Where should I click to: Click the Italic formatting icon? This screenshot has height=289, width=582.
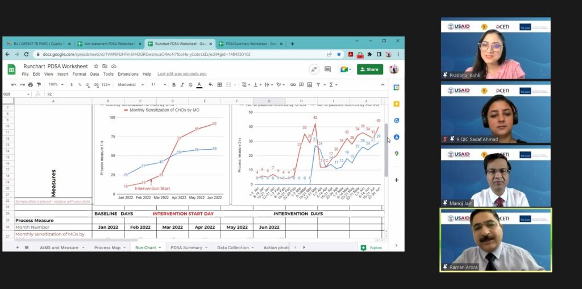click(x=182, y=85)
